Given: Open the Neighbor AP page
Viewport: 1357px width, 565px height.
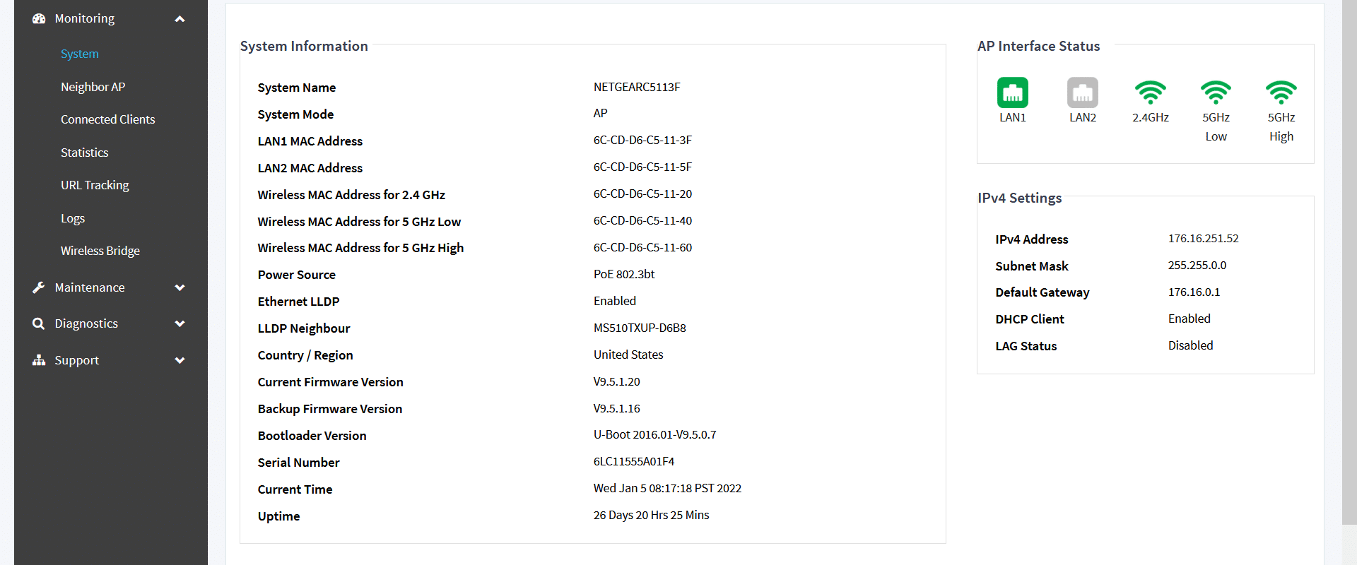Looking at the screenshot, I should tap(93, 87).
